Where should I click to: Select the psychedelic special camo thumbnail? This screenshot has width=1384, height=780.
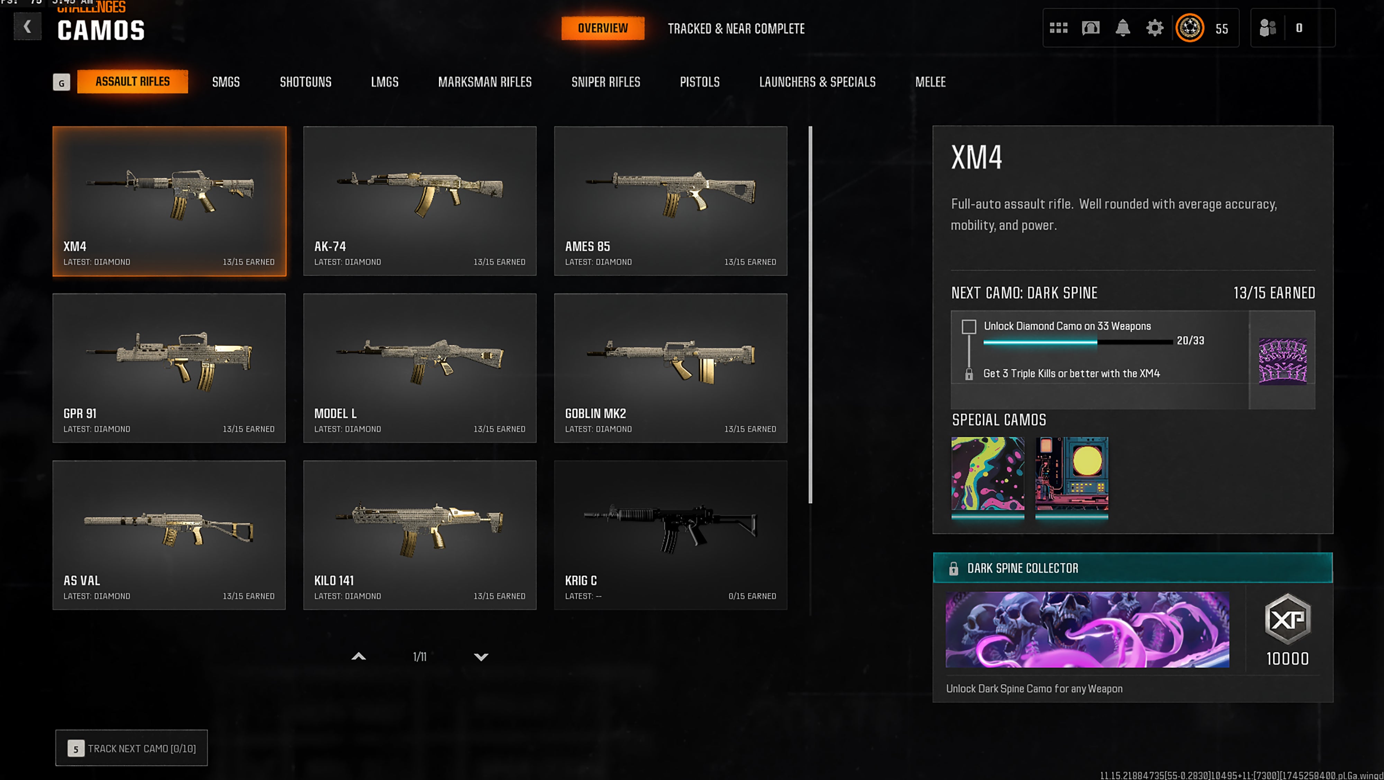[987, 474]
